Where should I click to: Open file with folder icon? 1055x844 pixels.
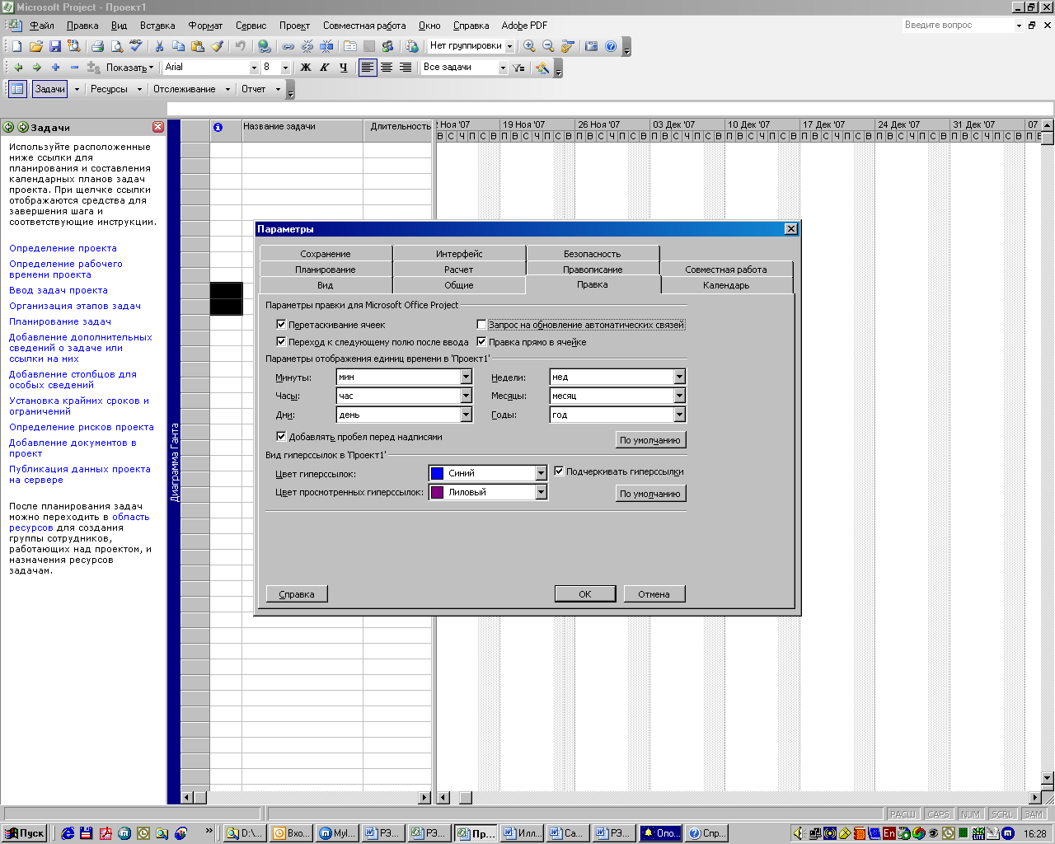pos(36,46)
